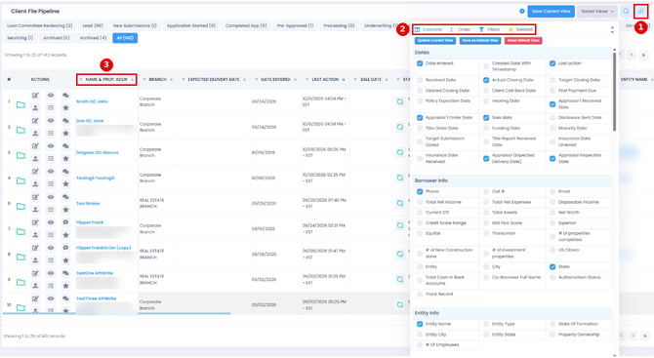Viewport: 654px width, 358px height.
Task: Open folder icon for TestThree APIWrite row
Action: coord(20,308)
